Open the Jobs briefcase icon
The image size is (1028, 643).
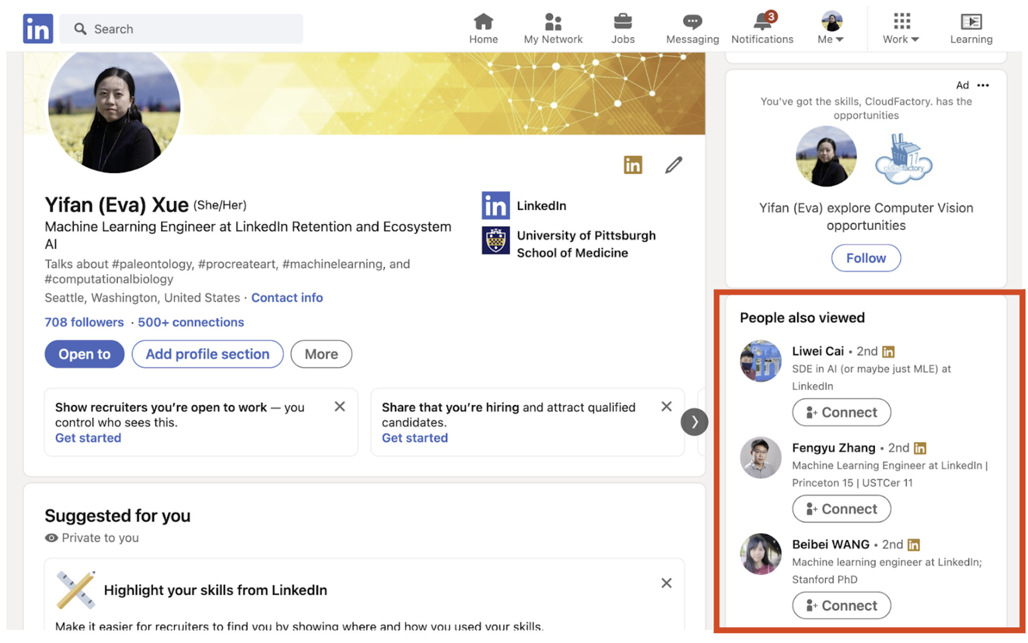tap(622, 29)
